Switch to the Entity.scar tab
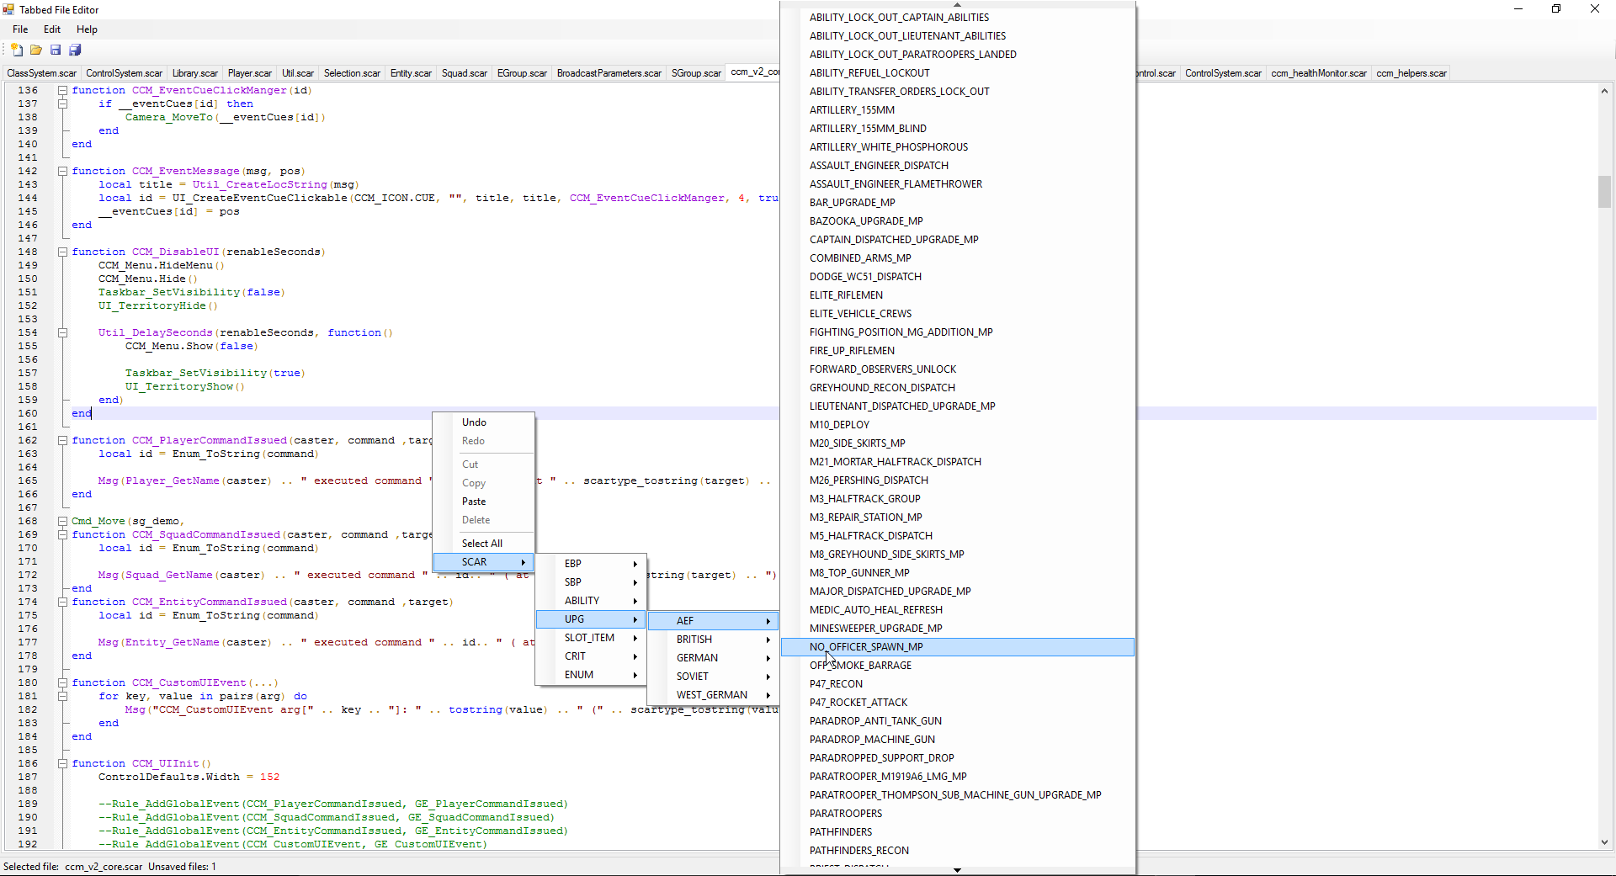The image size is (1616, 876). (411, 73)
